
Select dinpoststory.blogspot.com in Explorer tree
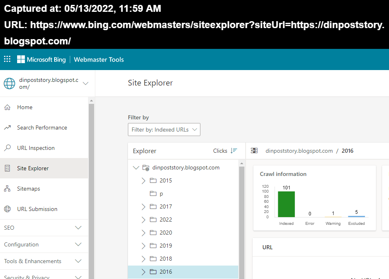186,167
